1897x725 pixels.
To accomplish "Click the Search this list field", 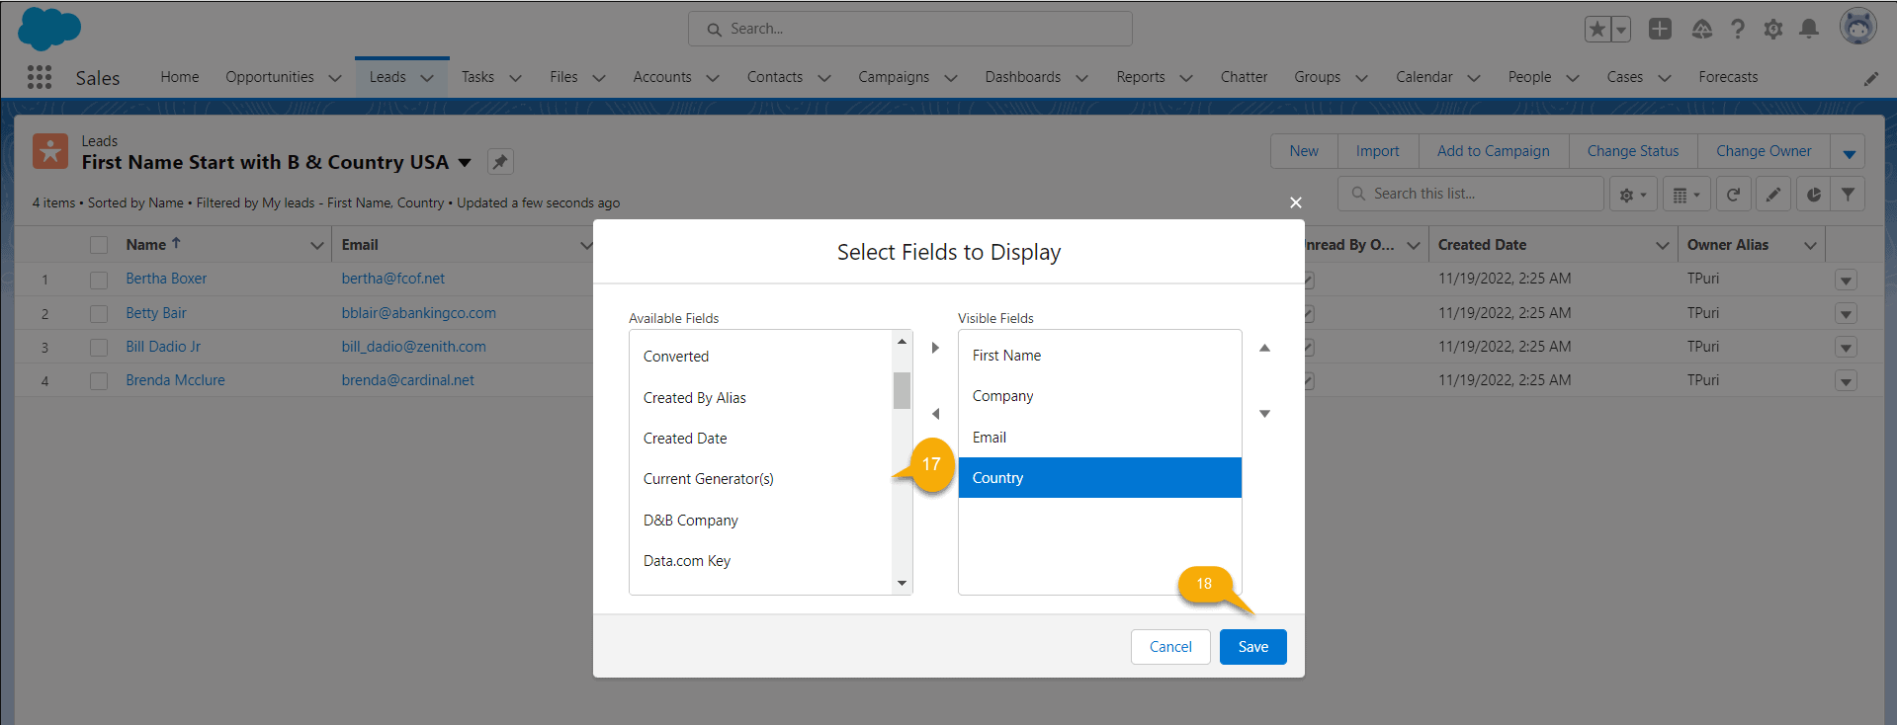I will click(1471, 194).
